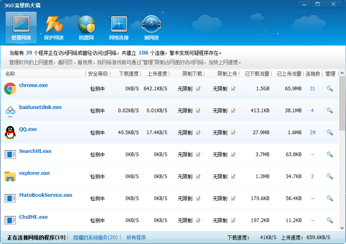The height and width of the screenshot is (244, 346).
Task: Open manage wrench for QQ.exe
Action: 330,132
